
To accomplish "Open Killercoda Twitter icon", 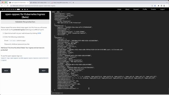I will click(x=22, y=9).
